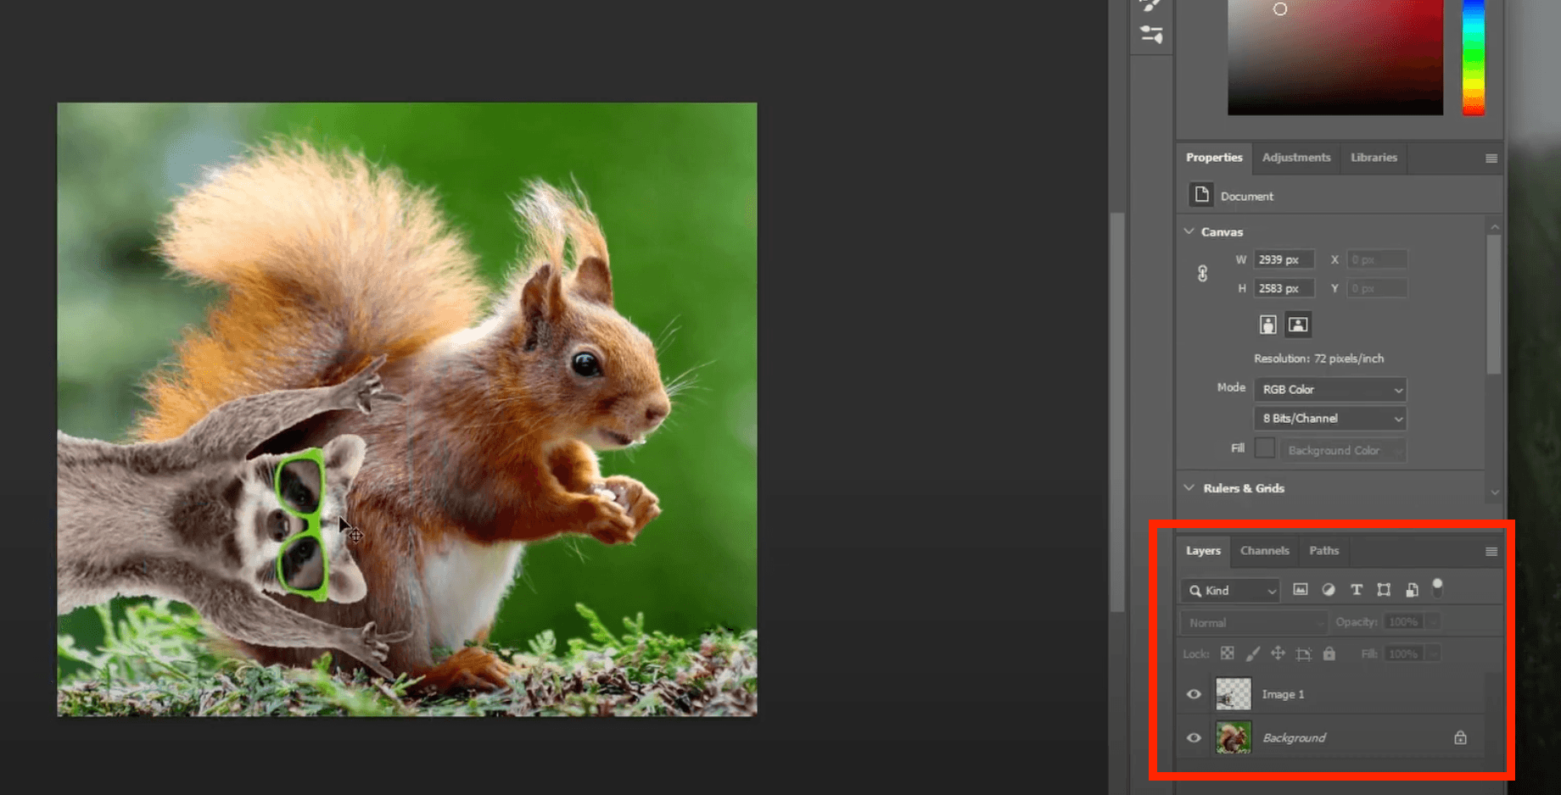Filter layers by shape layer icon
The image size is (1561, 795).
[x=1384, y=590]
